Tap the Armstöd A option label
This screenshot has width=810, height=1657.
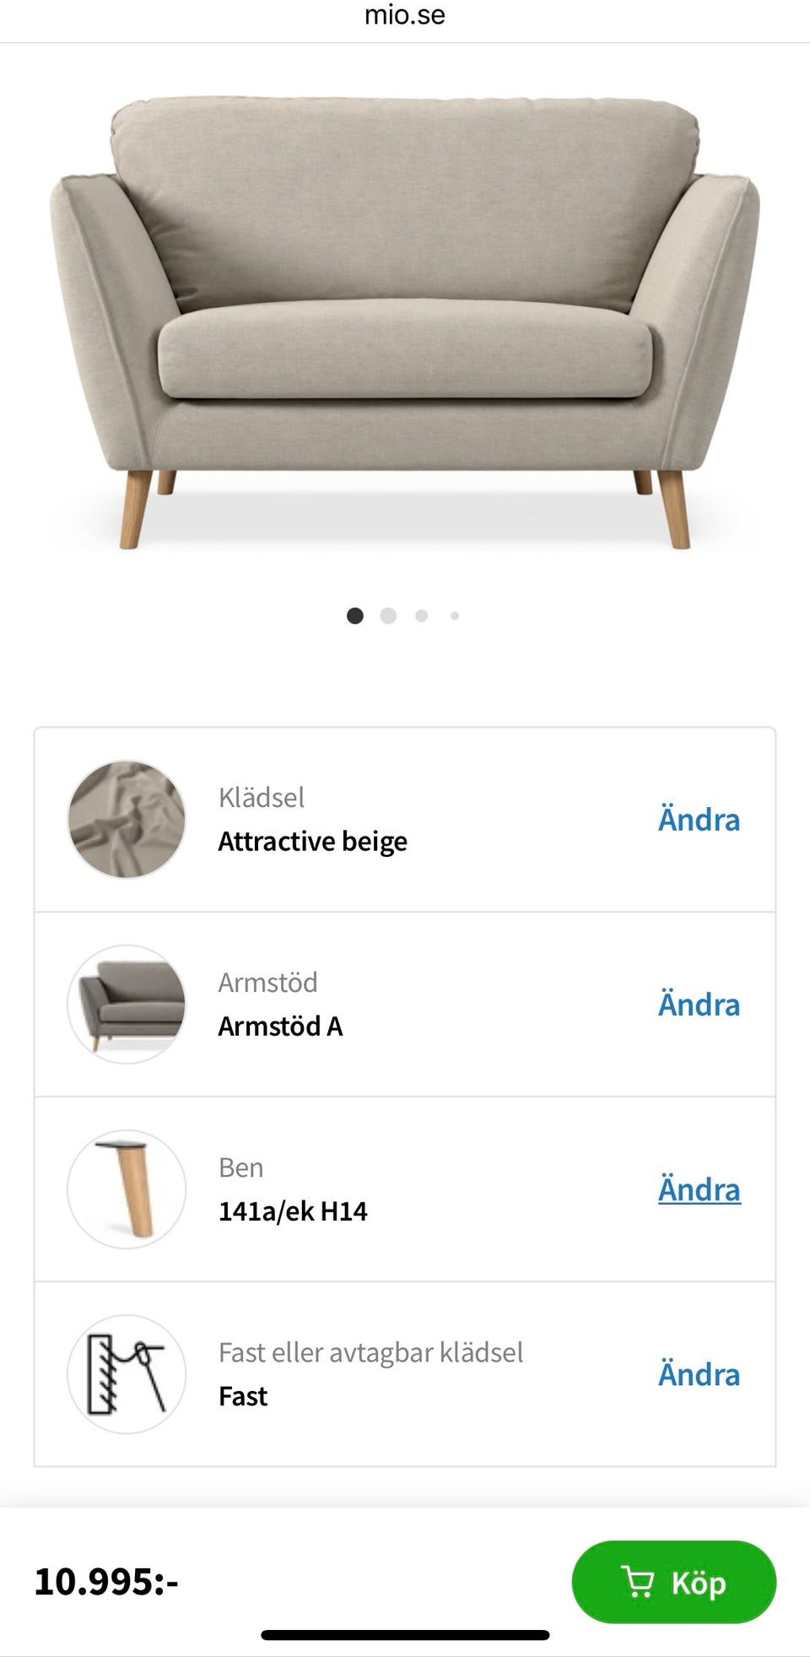[280, 1026]
